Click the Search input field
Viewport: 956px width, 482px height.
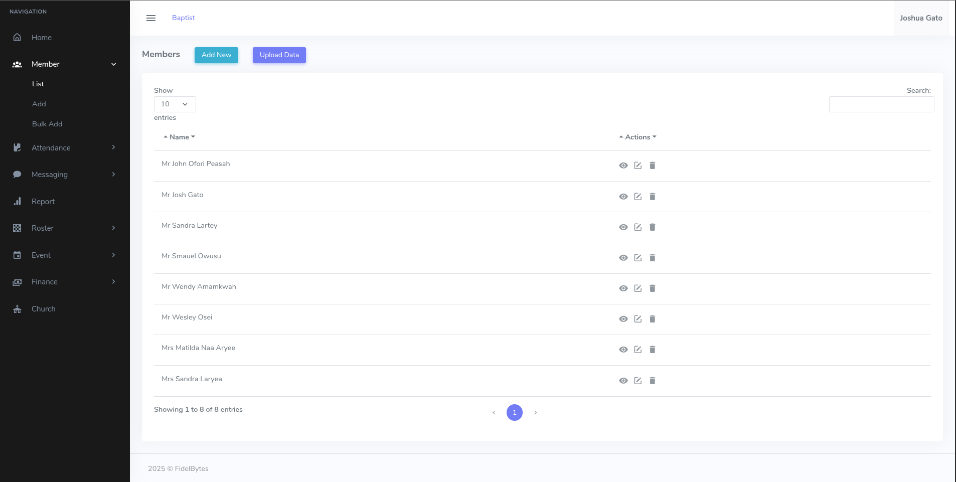click(881, 104)
